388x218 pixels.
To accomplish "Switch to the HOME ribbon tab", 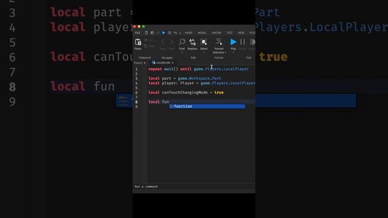I will point(189,33).
